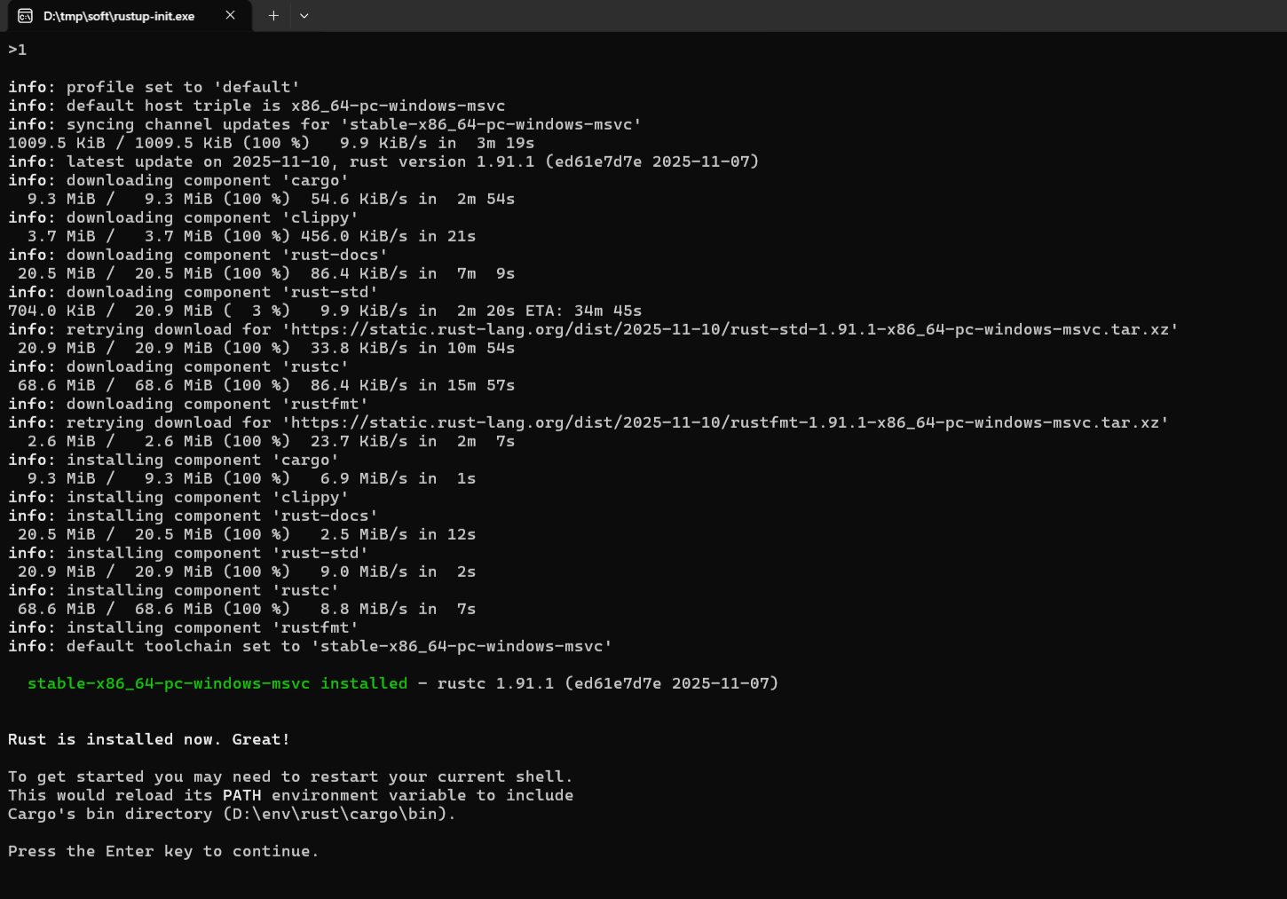Click the '3.7 MiB' 456.0 KiB/s progress line
The image size is (1287, 899).
pyautogui.click(x=251, y=236)
